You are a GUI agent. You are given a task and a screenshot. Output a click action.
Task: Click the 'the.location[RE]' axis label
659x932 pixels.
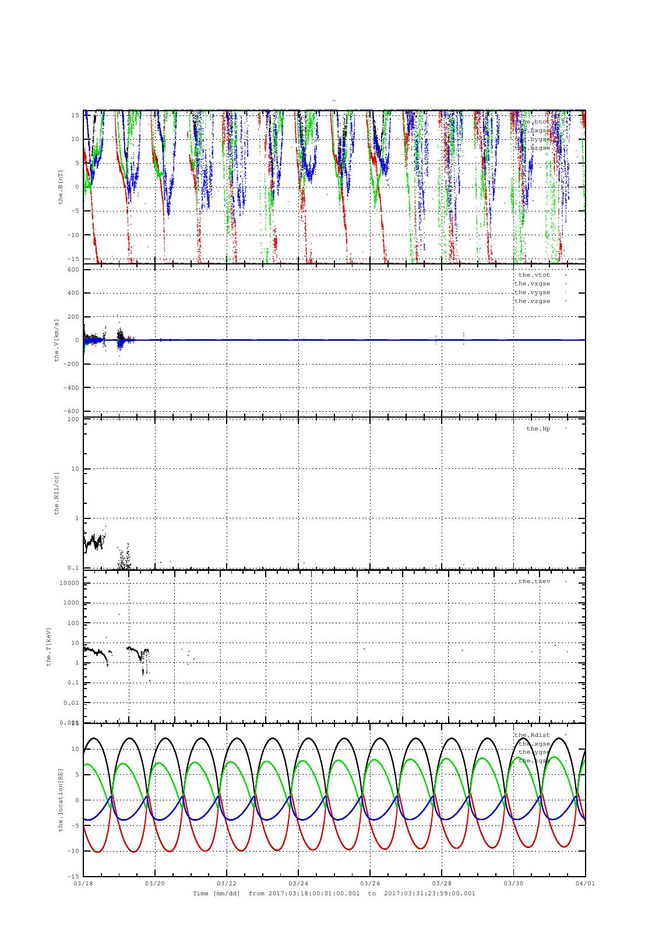click(x=60, y=799)
